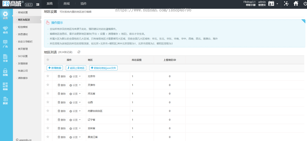This screenshot has height=141, width=307.
Task: Open the 广告 ads sidebar icon
Action: [5, 44]
